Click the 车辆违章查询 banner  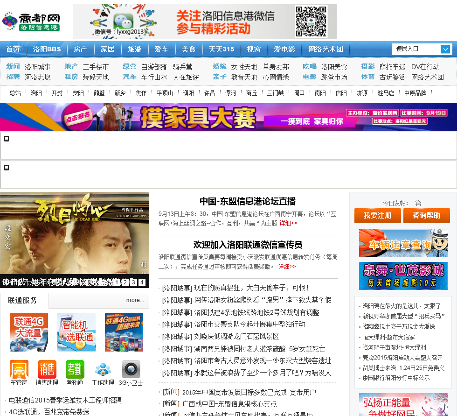[403, 243]
